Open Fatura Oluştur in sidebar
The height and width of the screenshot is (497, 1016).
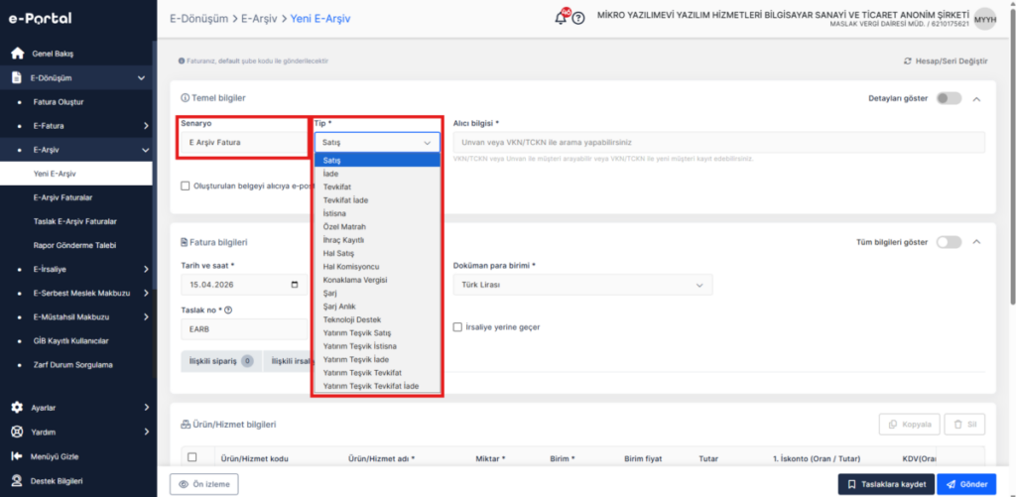59,102
